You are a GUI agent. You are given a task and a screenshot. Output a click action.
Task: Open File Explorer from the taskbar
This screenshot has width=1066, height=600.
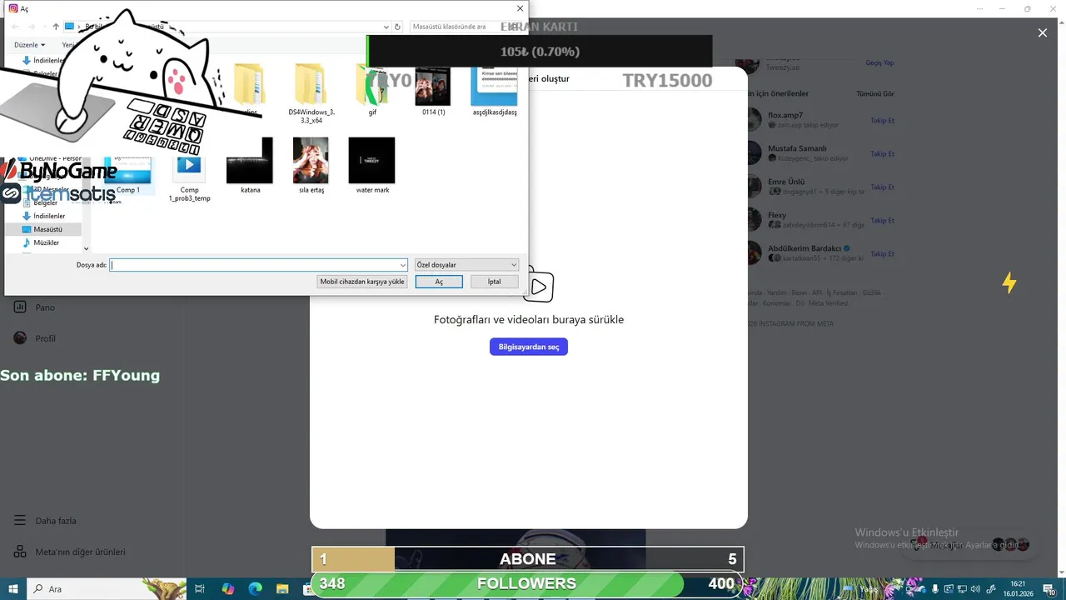coord(284,589)
